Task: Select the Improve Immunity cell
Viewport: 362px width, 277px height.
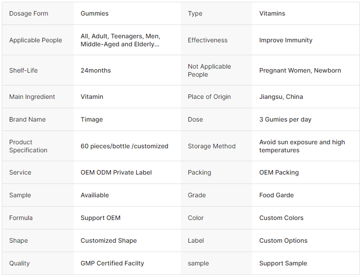Action: coord(286,40)
